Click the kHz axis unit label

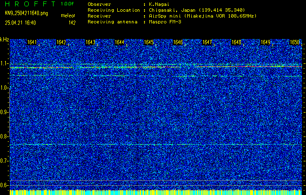4,39
